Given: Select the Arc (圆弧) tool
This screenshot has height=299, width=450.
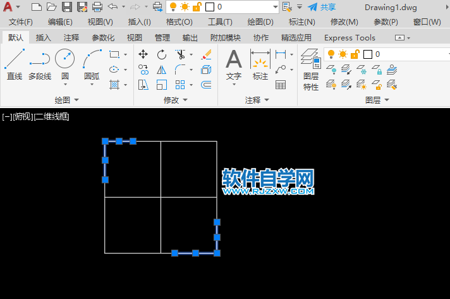Looking at the screenshot, I should [92, 64].
